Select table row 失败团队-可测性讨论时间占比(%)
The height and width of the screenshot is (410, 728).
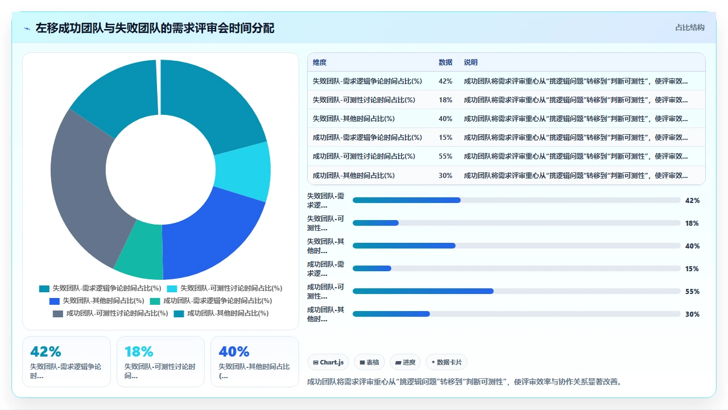point(506,100)
